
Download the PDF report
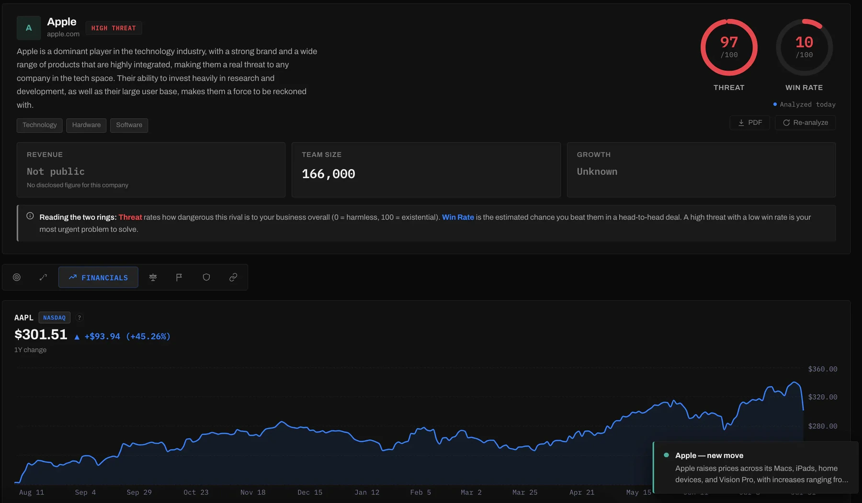(749, 123)
